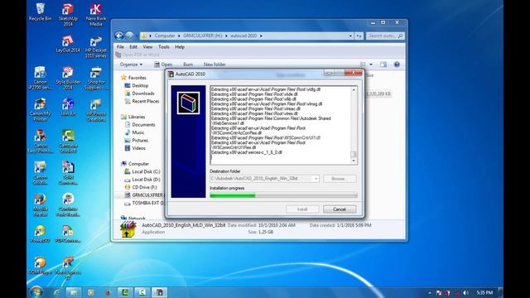Screen dimensions: 530x298
Task: Open PowerISO from the desktop
Action: (x=40, y=233)
